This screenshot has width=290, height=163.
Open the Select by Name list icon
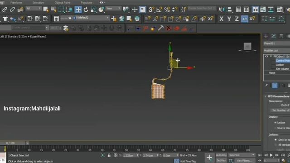[x=53, y=9]
